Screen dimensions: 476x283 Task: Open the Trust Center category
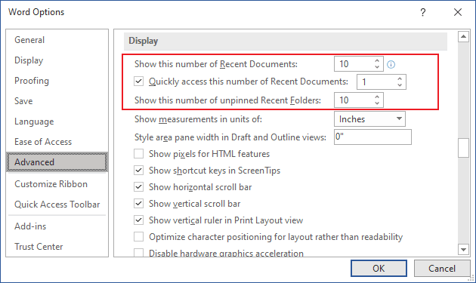[57, 247]
